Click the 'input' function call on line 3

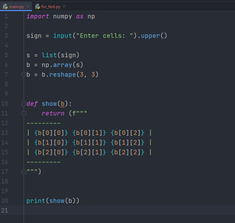coord(62,36)
